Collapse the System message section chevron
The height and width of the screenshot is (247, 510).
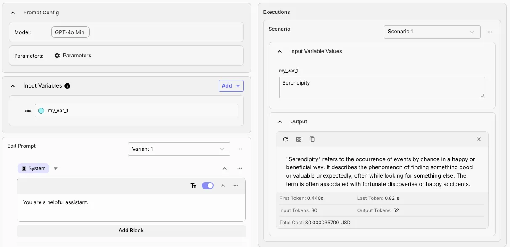click(x=225, y=168)
